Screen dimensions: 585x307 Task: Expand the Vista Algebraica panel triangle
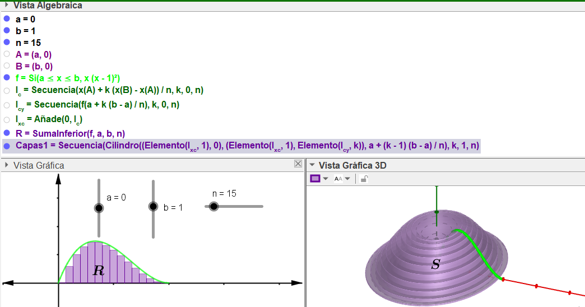tap(7, 5)
